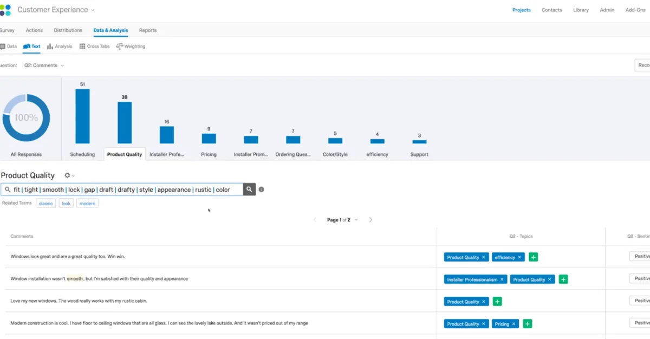Click the search magnifier button
Image resolution: width=650 pixels, height=339 pixels.
249,190
